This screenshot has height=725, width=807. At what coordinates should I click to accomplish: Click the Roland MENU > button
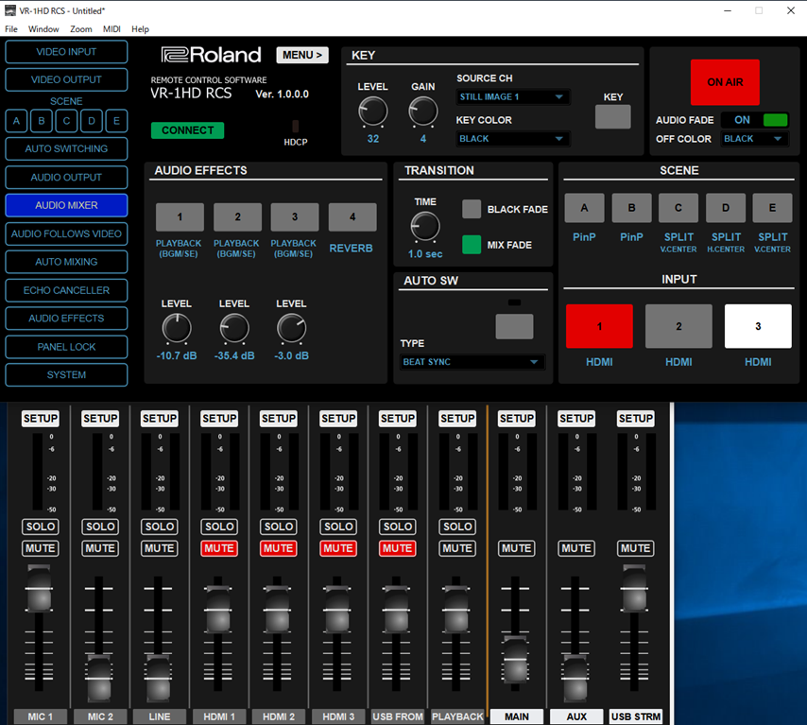click(x=302, y=55)
